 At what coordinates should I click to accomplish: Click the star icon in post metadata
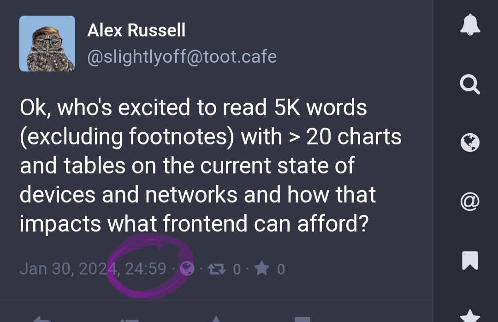click(x=261, y=268)
